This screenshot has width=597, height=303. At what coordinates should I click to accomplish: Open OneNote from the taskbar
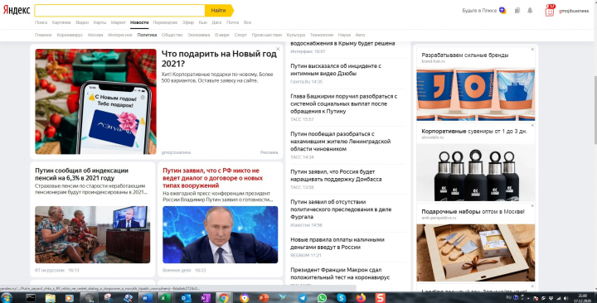click(206, 298)
